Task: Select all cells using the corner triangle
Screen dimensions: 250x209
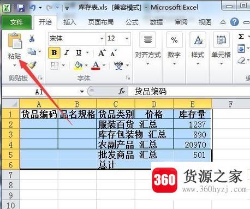Action: click(x=11, y=104)
